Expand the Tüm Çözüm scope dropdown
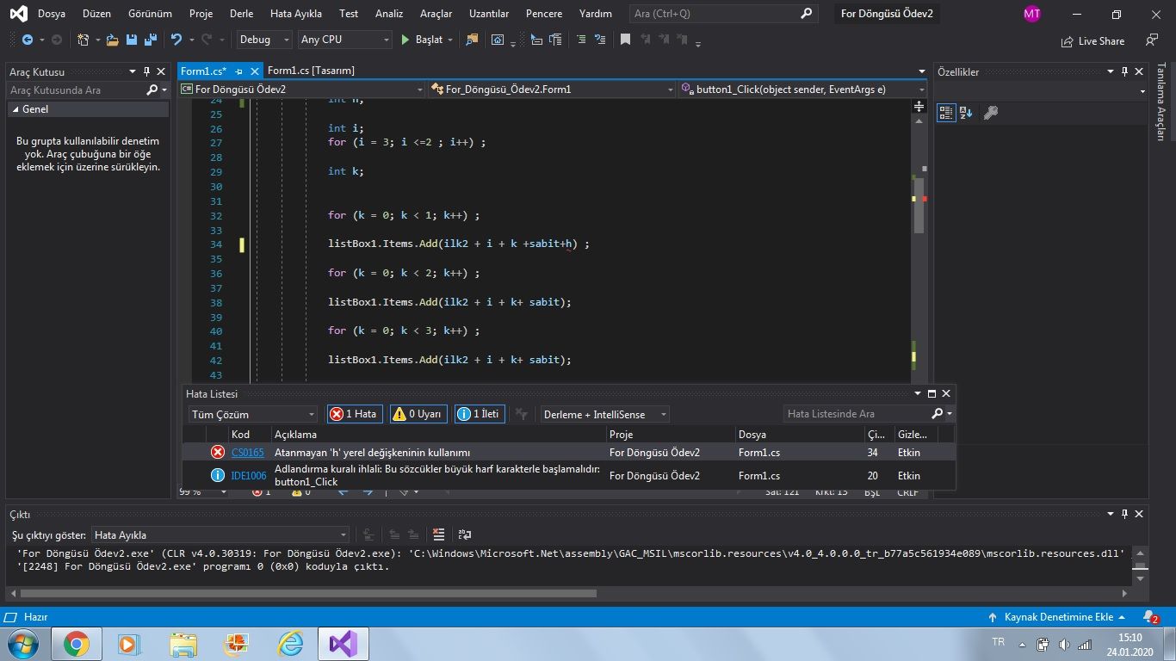 (253, 414)
